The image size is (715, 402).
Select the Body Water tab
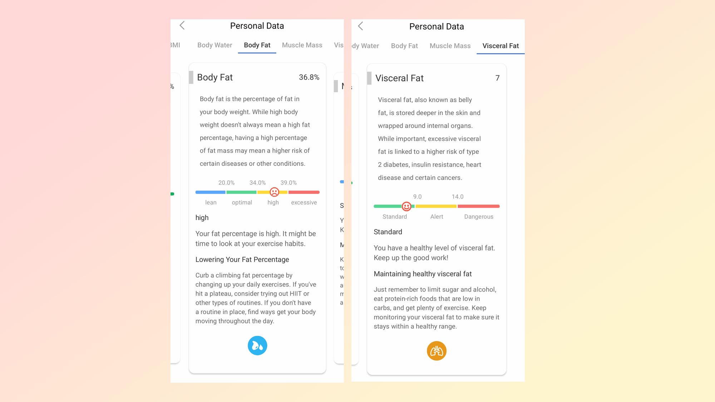coord(214,45)
